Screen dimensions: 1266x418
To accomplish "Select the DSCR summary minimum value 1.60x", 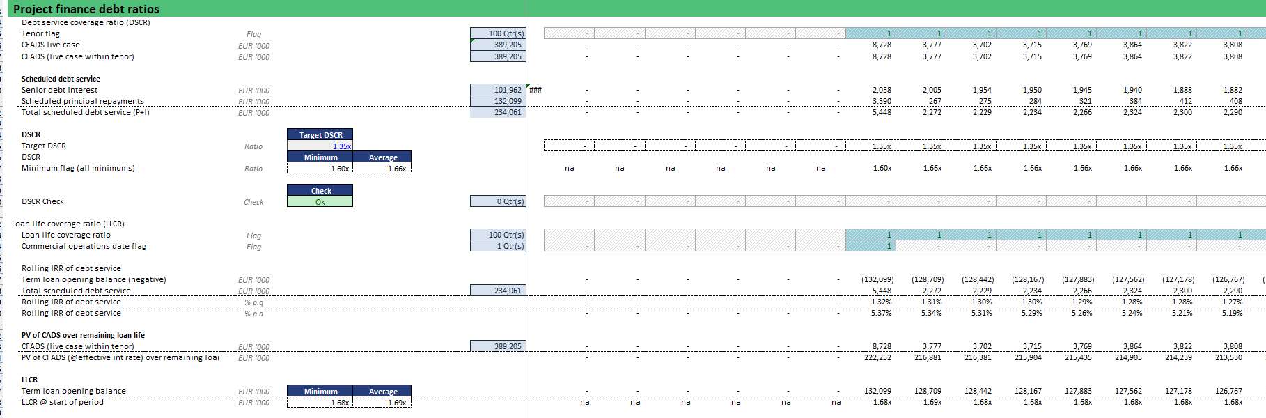I will click(x=320, y=169).
